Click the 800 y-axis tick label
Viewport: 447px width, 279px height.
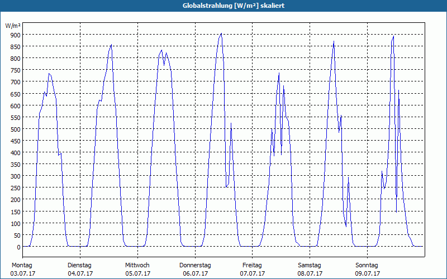[x=16, y=59]
